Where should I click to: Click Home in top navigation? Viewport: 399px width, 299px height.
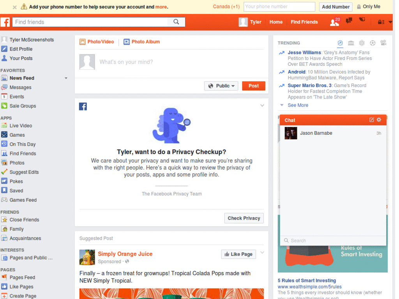click(276, 22)
